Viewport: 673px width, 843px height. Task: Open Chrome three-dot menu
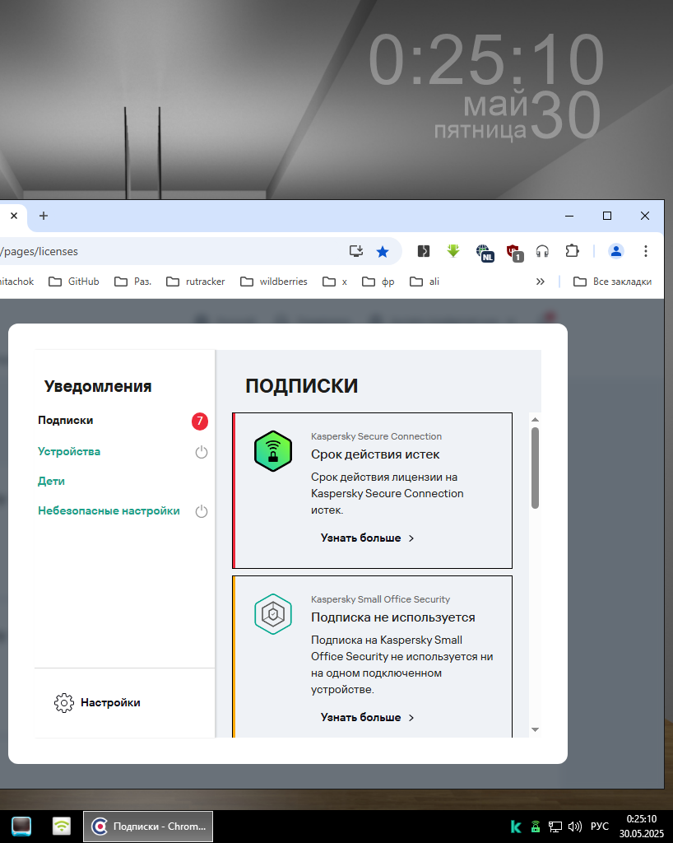[x=646, y=251]
